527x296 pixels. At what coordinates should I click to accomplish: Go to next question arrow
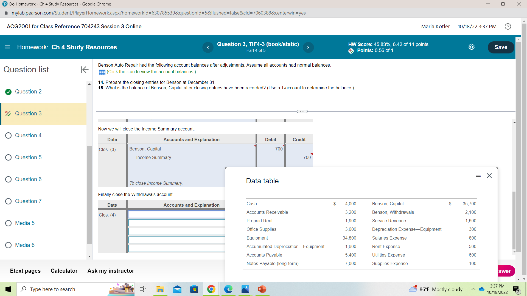308,47
